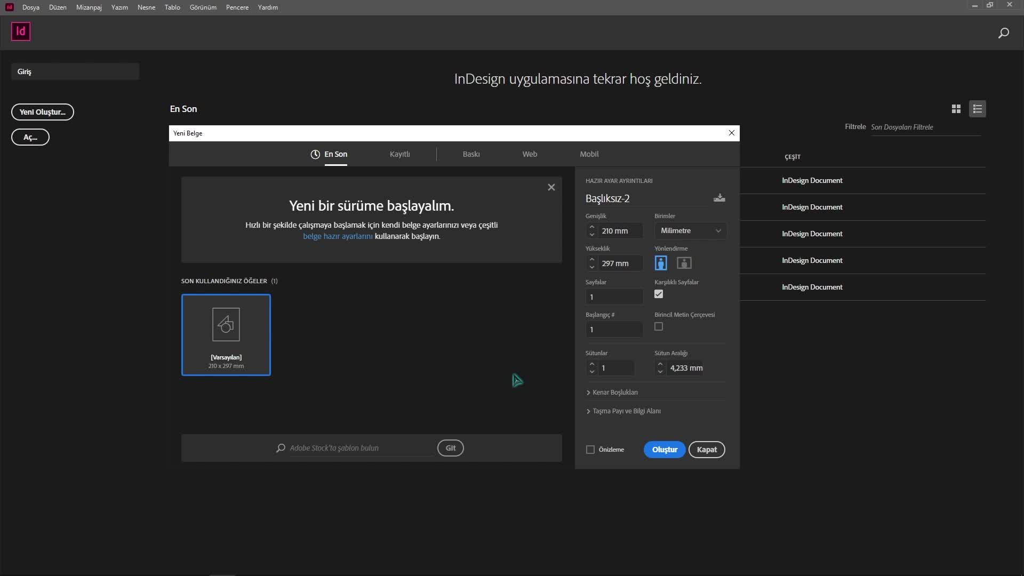This screenshot has height=576, width=1024.
Task: Click the InDesign app icon in menu bar
Action: 9,7
